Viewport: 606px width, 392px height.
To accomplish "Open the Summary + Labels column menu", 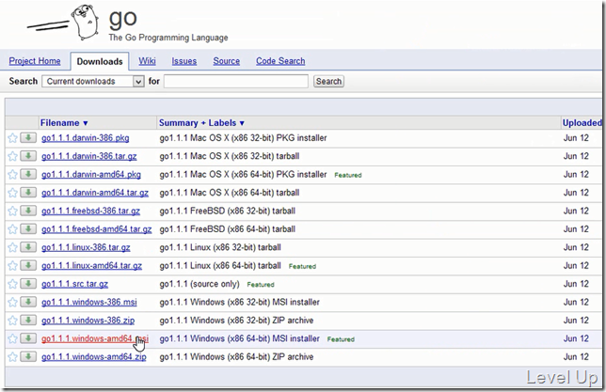I will tap(201, 123).
